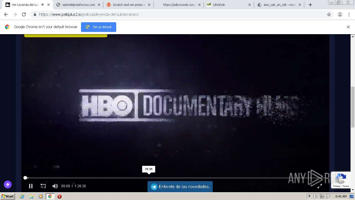Screen dimensions: 355x200
Task: Mute the audio on the first tab
Action: (42, 5)
